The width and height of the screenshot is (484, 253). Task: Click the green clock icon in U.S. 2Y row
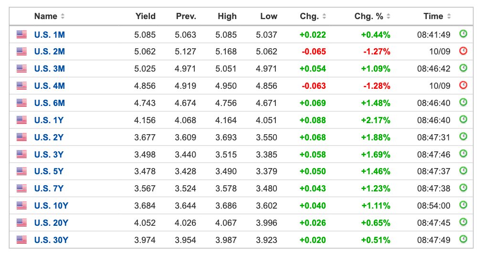click(463, 137)
